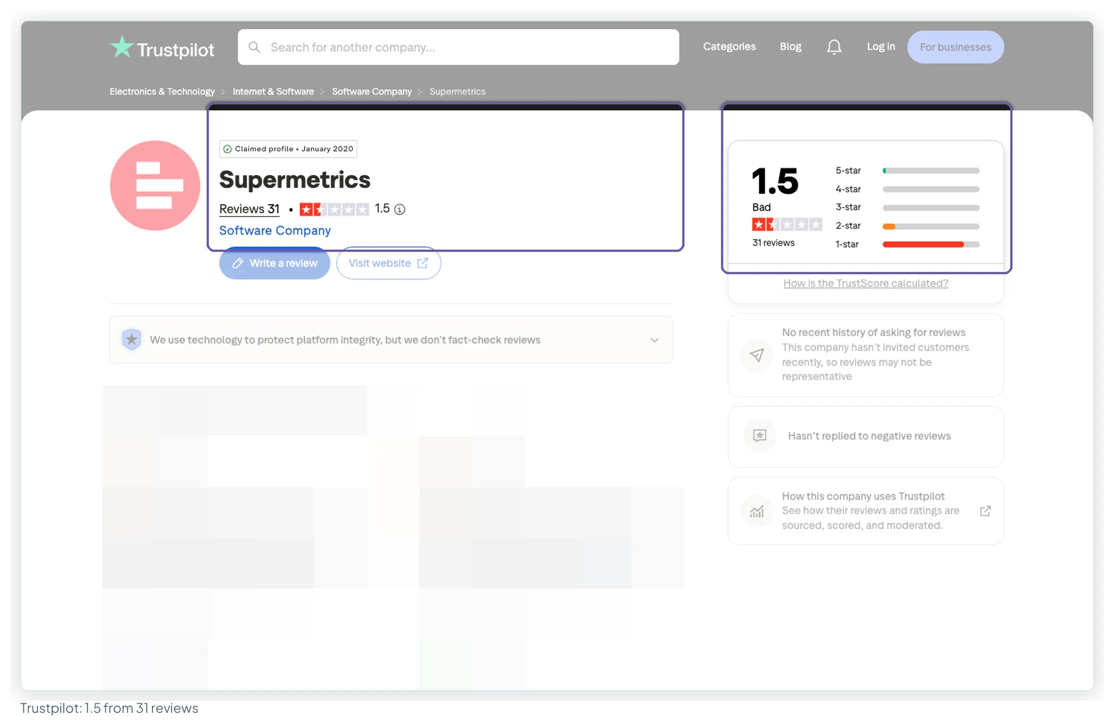Click the How this company uses Trustpilot card
1114x728 pixels.
pyautogui.click(x=866, y=511)
